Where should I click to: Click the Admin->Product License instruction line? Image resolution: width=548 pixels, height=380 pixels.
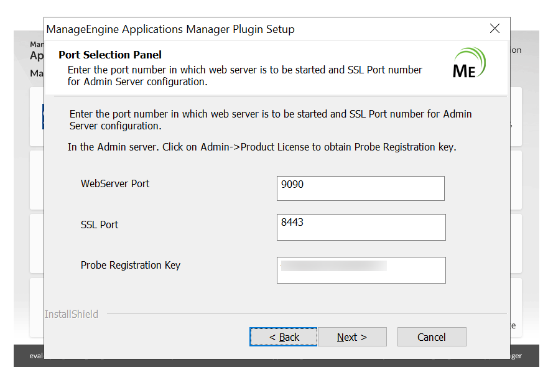pyautogui.click(x=262, y=147)
